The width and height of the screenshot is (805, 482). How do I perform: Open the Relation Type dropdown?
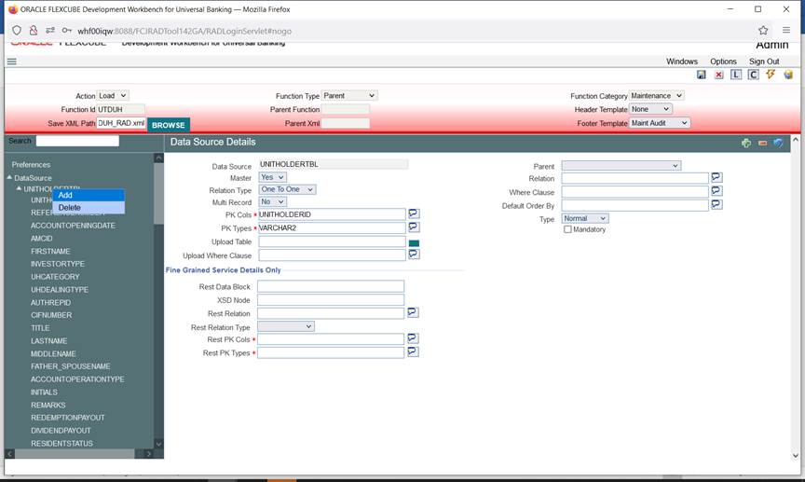pos(288,189)
